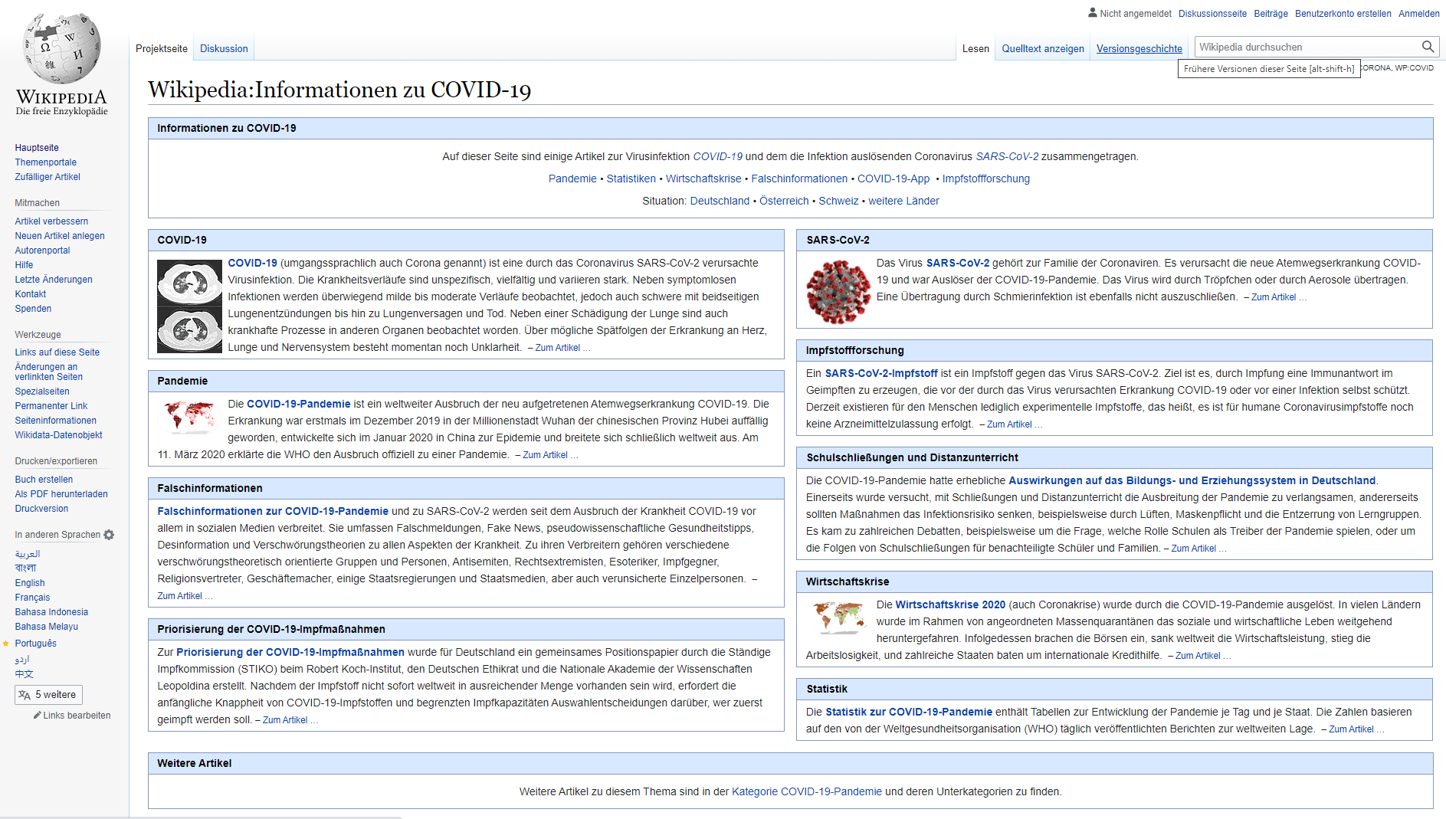Viewport: 1446px width, 819px height.
Task: Open Falschinformationen zur COVID-19-Pandemie link
Action: pyautogui.click(x=273, y=511)
